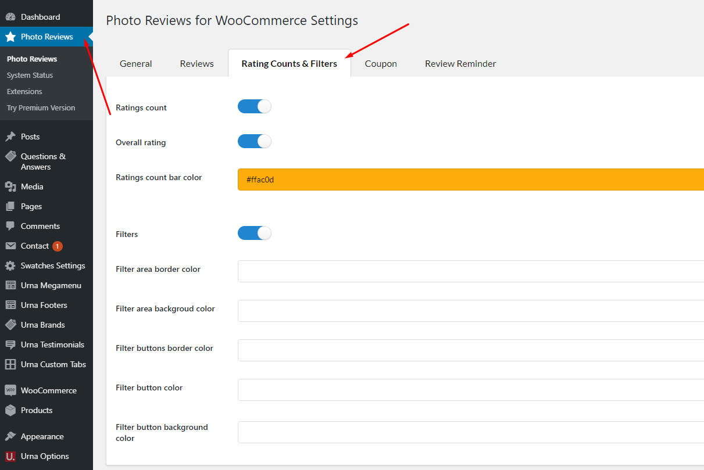The width and height of the screenshot is (704, 470).
Task: Click the Products box icon
Action: (10, 410)
